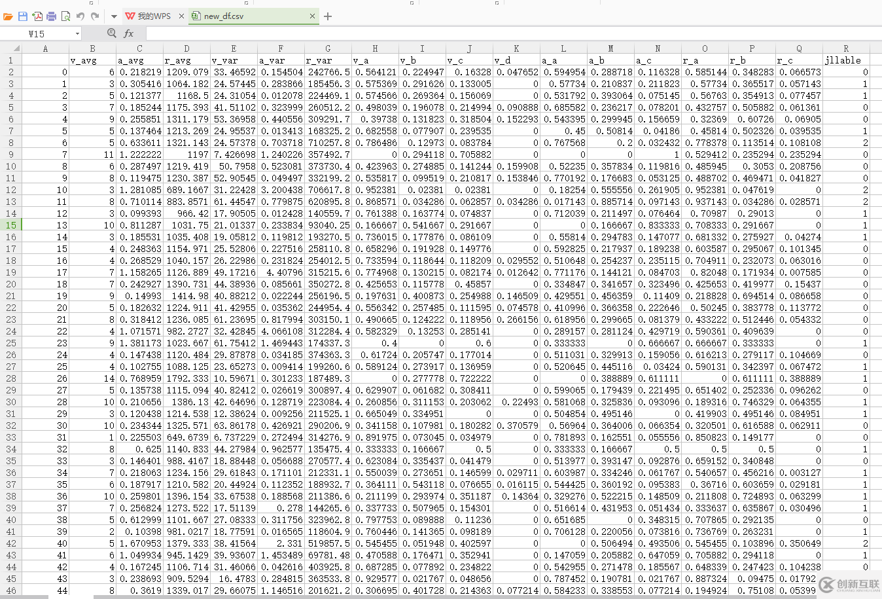Click the Export to PDF icon
Viewport: 882px width, 599px height.
37,16
